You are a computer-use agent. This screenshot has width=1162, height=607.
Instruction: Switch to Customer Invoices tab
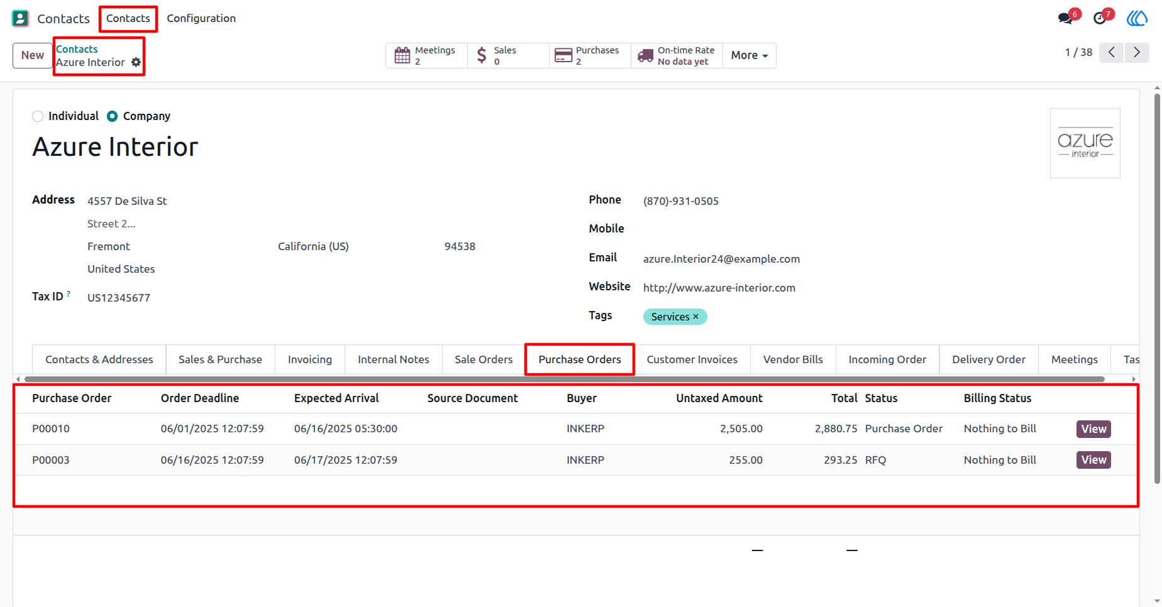pyautogui.click(x=692, y=359)
